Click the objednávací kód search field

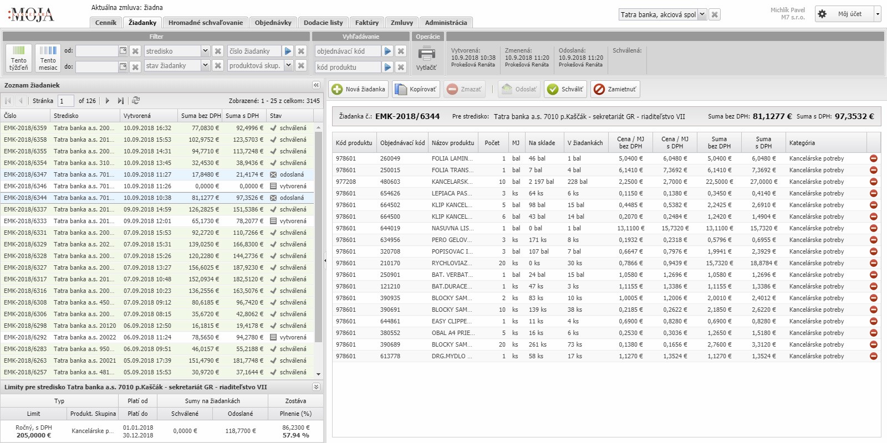tap(348, 51)
